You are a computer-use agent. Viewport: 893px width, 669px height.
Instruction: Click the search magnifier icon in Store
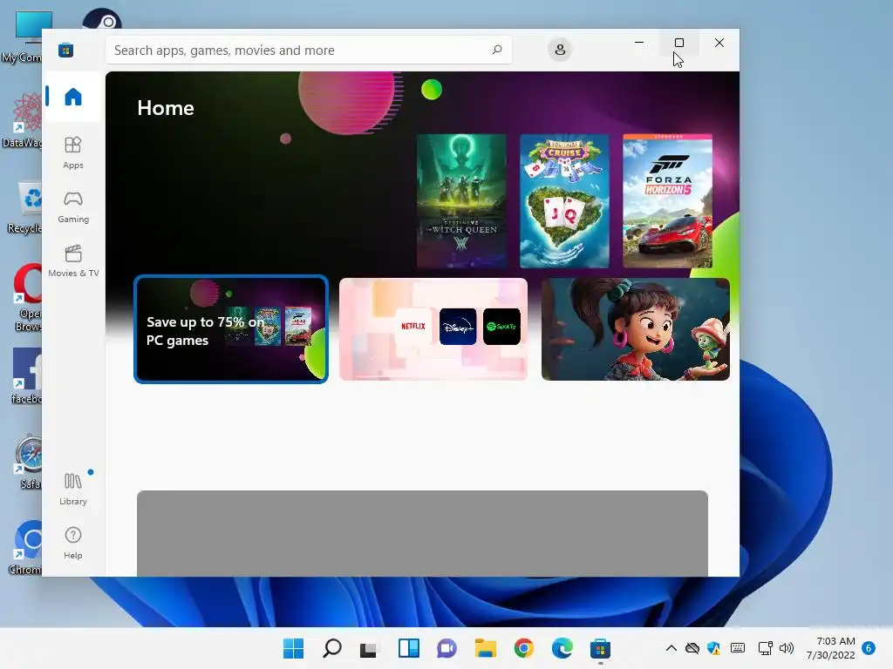[497, 50]
